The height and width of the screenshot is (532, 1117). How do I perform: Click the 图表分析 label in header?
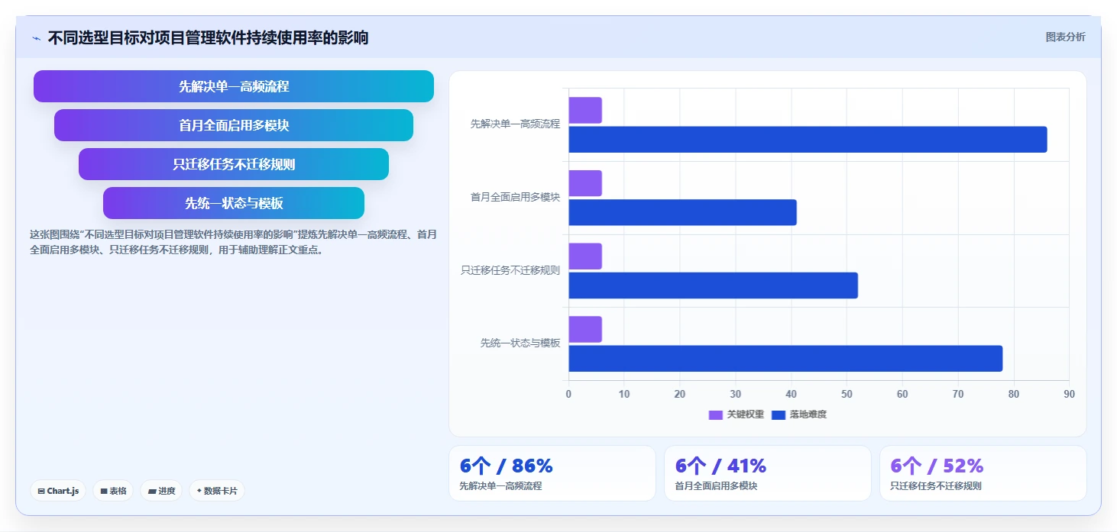pos(1065,37)
